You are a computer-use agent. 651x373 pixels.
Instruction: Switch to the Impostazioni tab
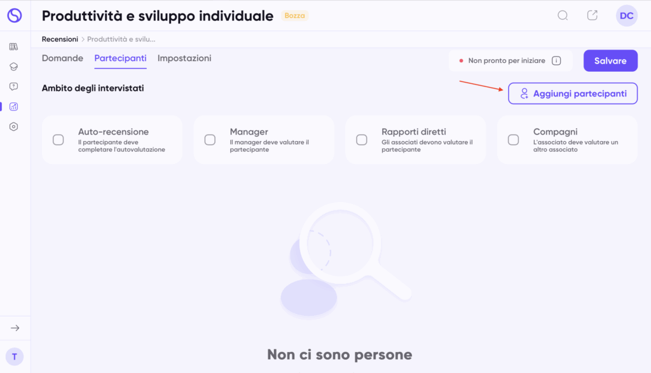[x=184, y=58]
